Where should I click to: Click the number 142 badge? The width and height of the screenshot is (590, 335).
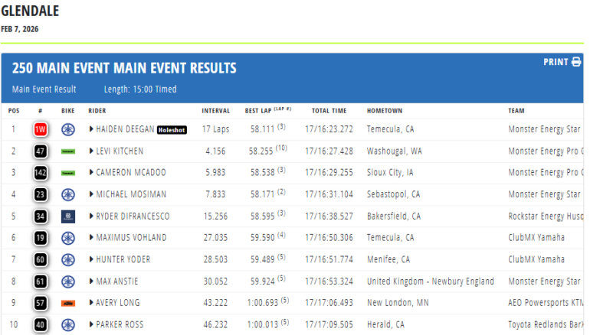pos(41,173)
